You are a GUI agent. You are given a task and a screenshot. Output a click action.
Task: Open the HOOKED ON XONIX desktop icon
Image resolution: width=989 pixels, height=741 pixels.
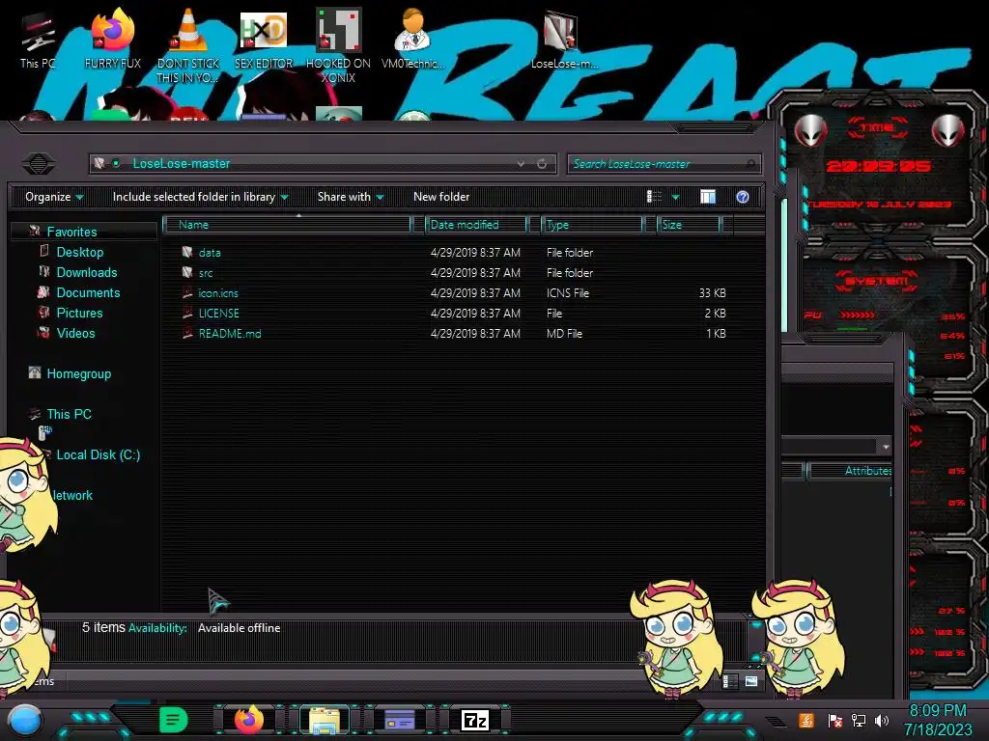click(x=338, y=46)
